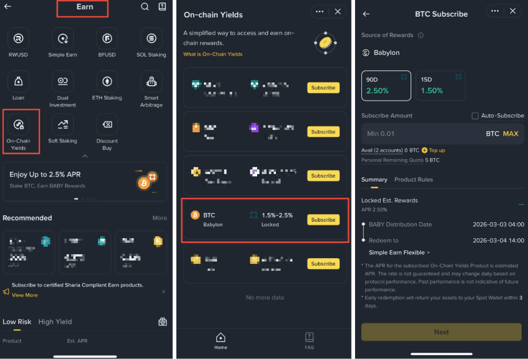Click the Subscribe Amount input field

click(443, 134)
